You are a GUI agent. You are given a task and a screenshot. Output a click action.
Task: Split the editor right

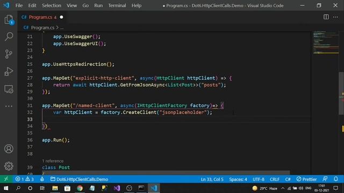tap(326, 17)
